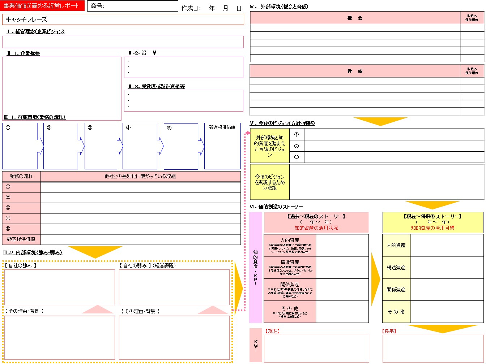
Task: Click the 受賞歴・認証・資格等 text box
Action: [x=184, y=101]
